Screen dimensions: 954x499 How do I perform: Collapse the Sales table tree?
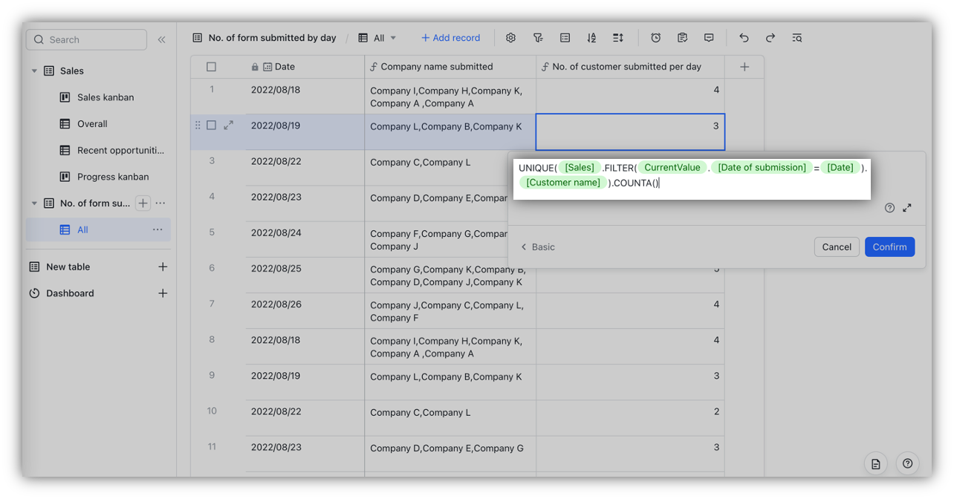tap(34, 71)
